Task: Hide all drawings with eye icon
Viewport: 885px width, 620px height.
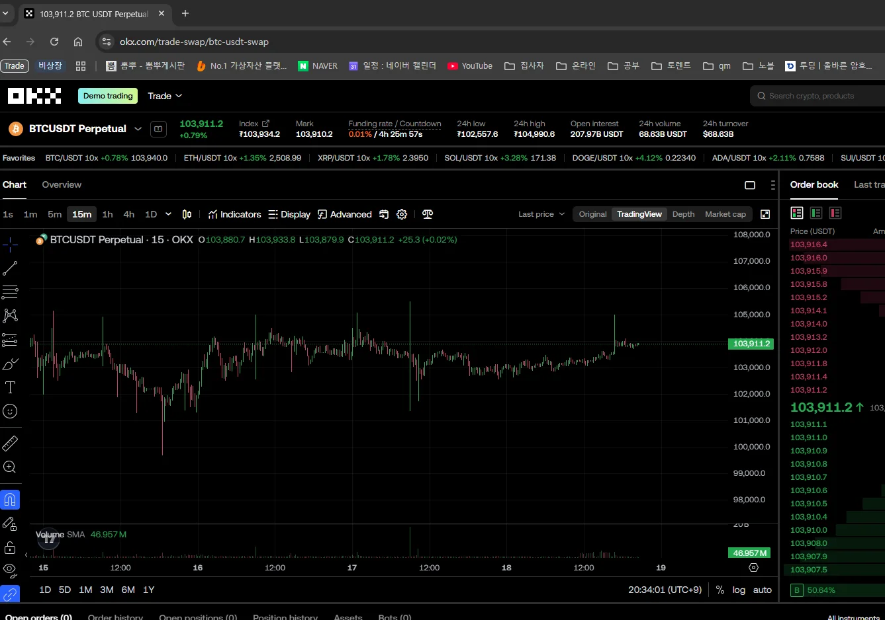Action: pyautogui.click(x=10, y=568)
